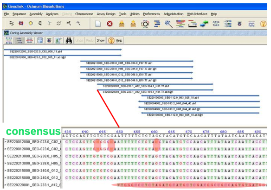Click the wavy lines icon in main toolbar
Screen dimensions: 271x190
click(252, 24)
